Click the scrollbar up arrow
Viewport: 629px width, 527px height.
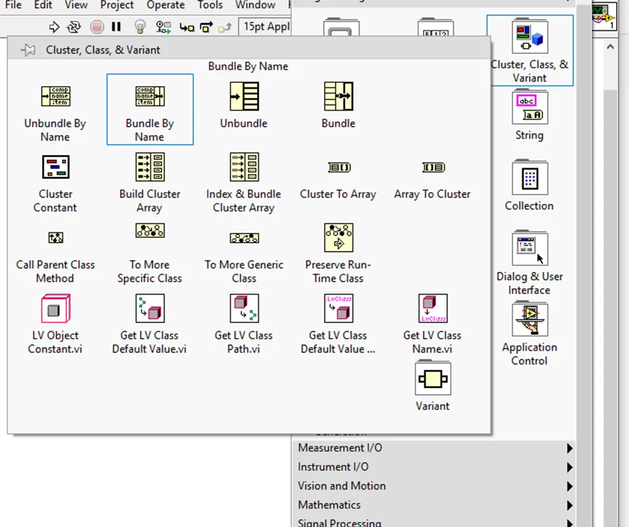pos(610,45)
